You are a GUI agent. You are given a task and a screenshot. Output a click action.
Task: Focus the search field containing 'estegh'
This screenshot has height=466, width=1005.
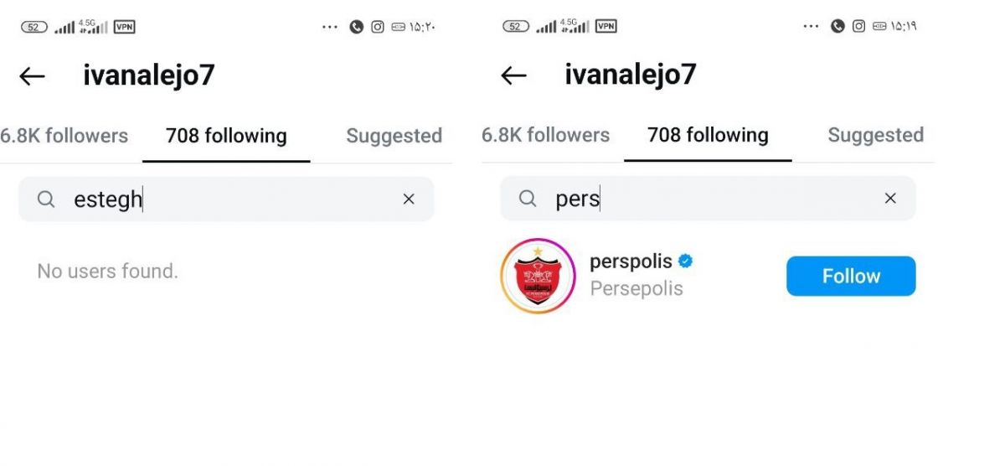click(226, 199)
